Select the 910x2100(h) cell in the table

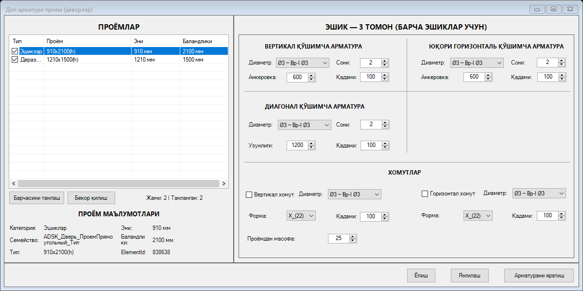(x=87, y=51)
